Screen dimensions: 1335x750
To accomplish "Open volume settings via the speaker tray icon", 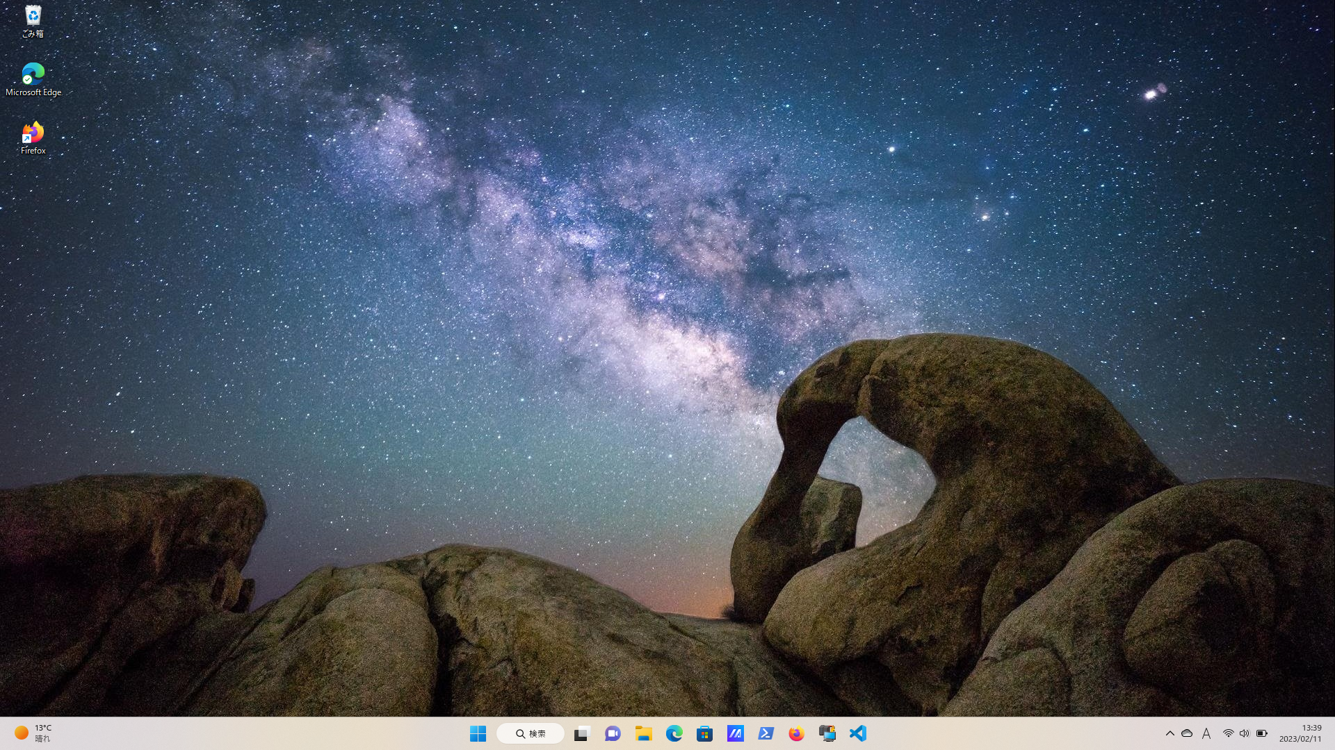I will (x=1244, y=733).
